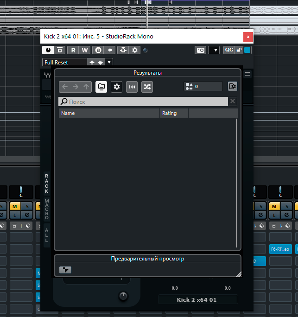298x317 pixels.
Task: Sort results by Rating column
Action: (x=174, y=113)
